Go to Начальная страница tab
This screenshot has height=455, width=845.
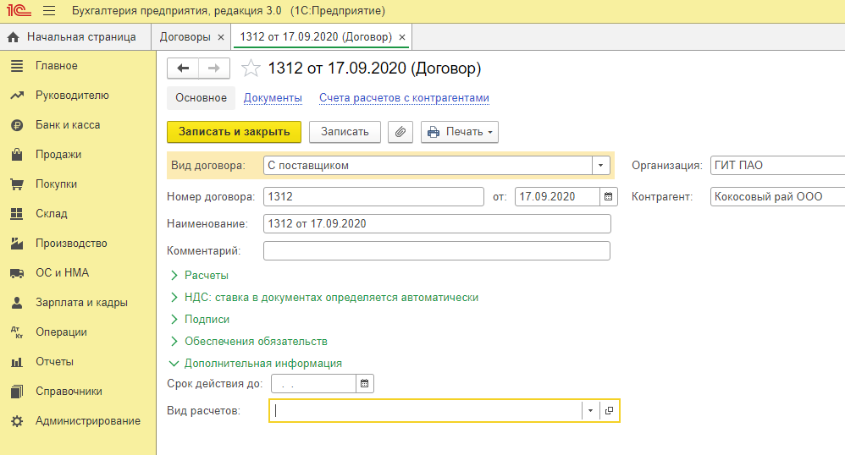click(81, 37)
